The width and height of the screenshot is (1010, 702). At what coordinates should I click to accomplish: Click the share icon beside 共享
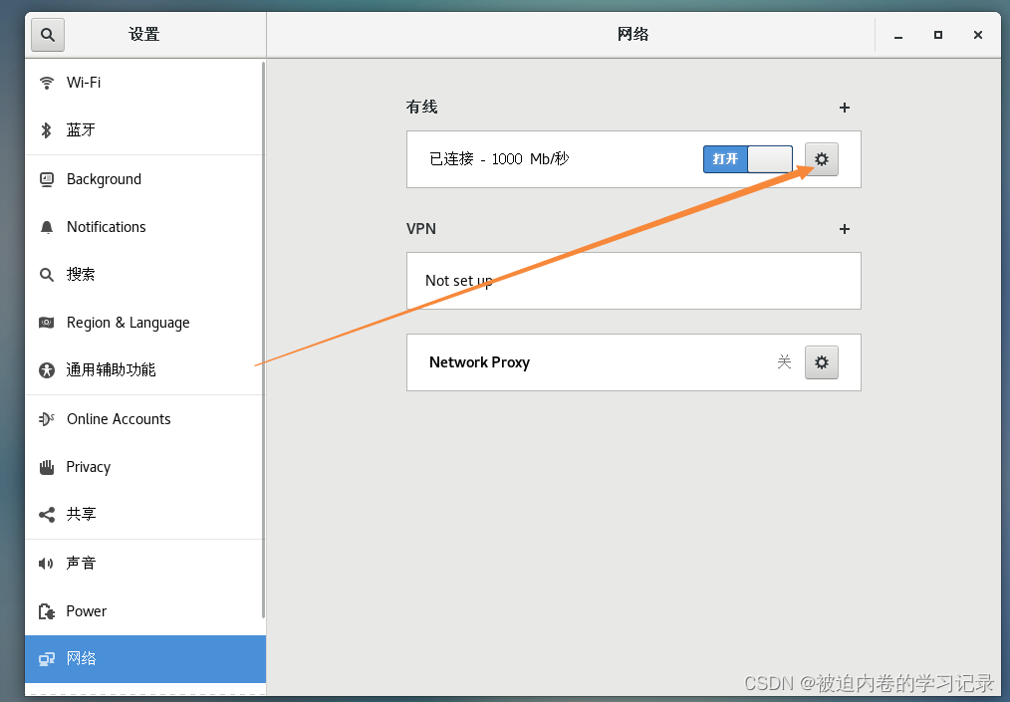47,515
